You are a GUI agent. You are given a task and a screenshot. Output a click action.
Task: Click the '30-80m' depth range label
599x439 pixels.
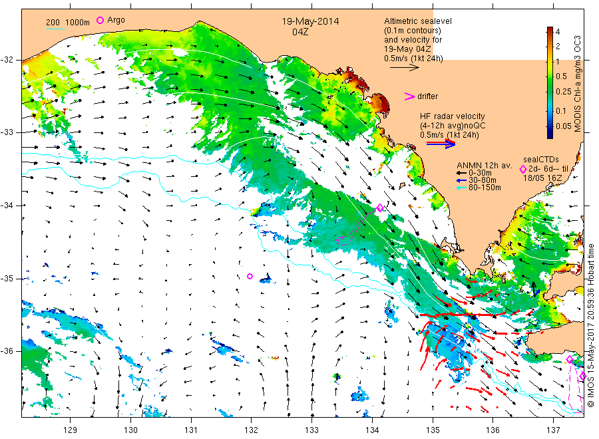click(483, 180)
